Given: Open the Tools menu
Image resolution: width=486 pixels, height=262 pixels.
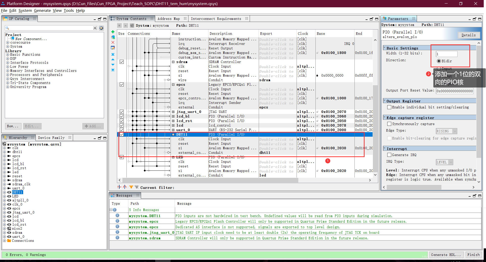Looking at the screenshot, I should 69,10.
